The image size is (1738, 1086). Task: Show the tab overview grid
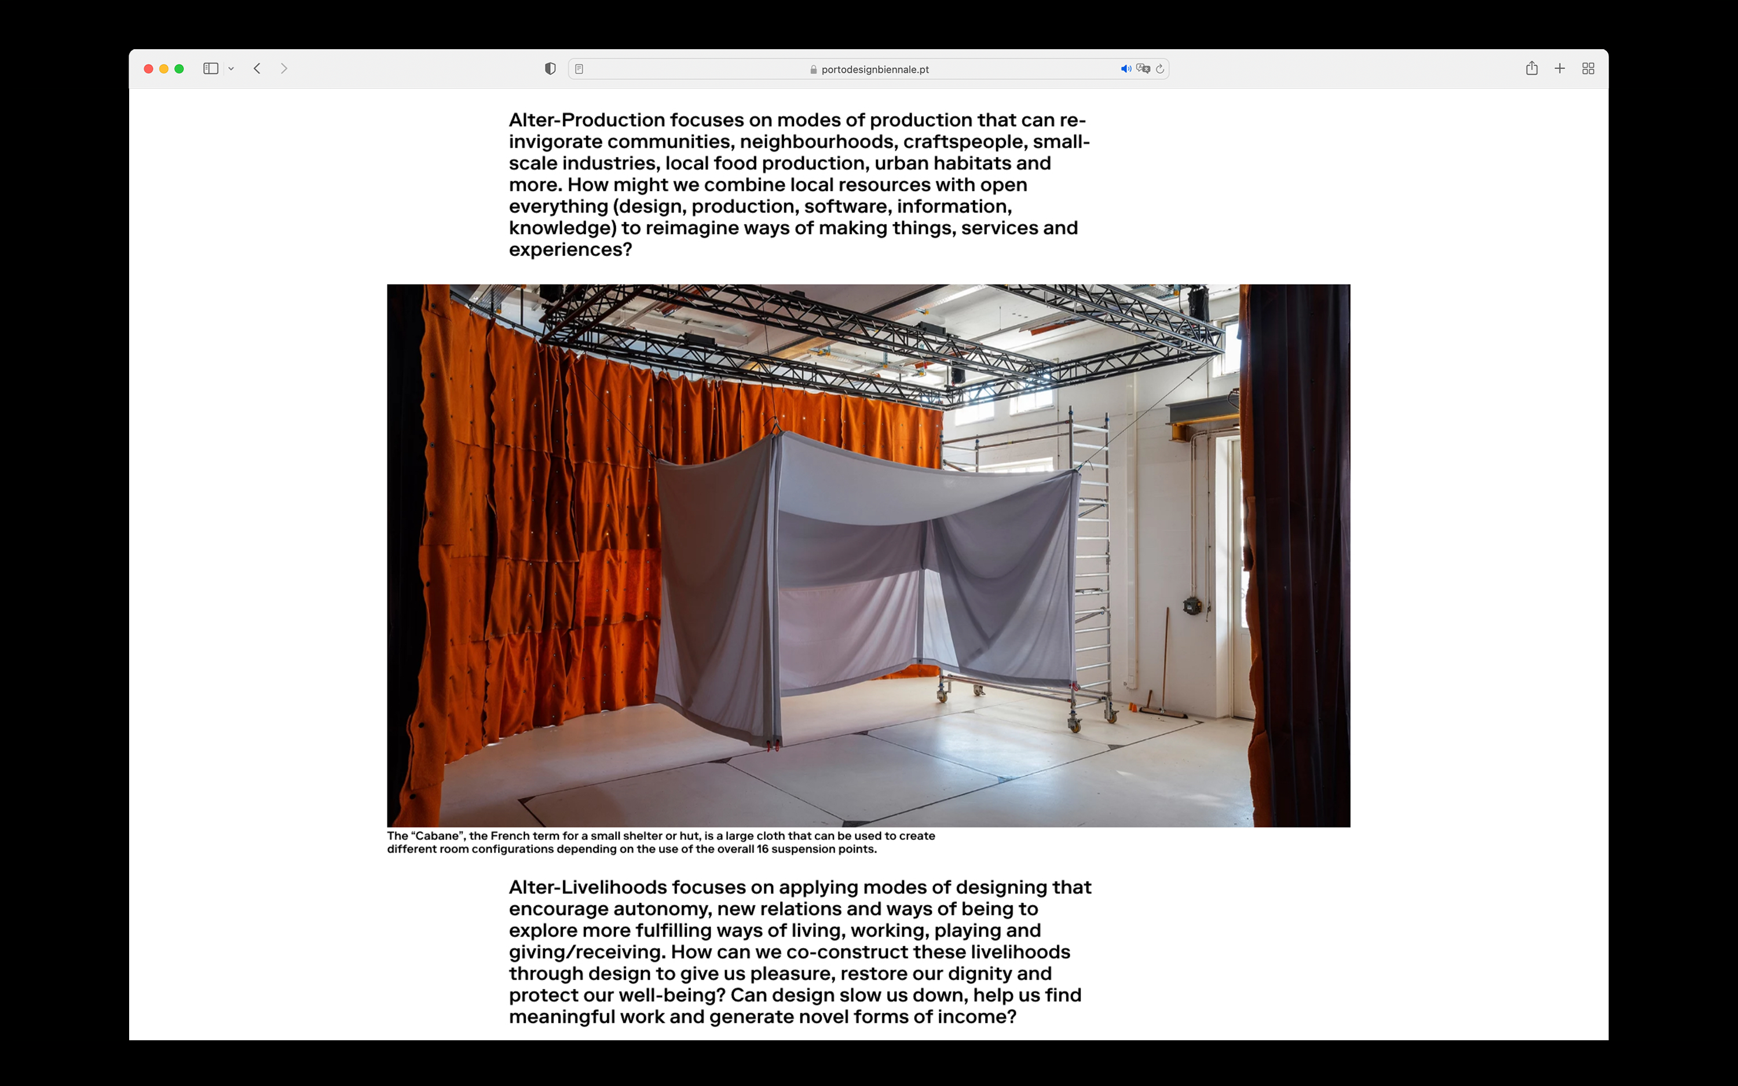point(1588,69)
